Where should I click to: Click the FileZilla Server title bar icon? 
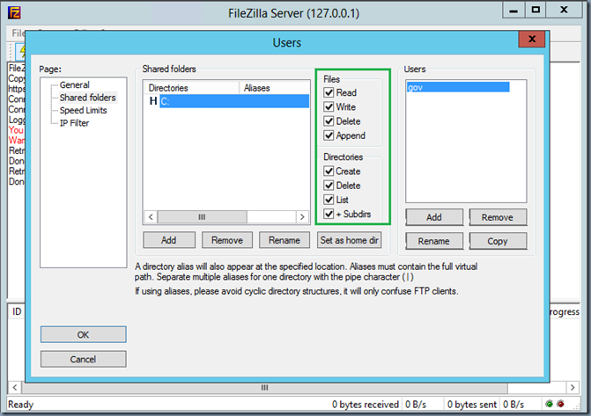click(x=14, y=13)
